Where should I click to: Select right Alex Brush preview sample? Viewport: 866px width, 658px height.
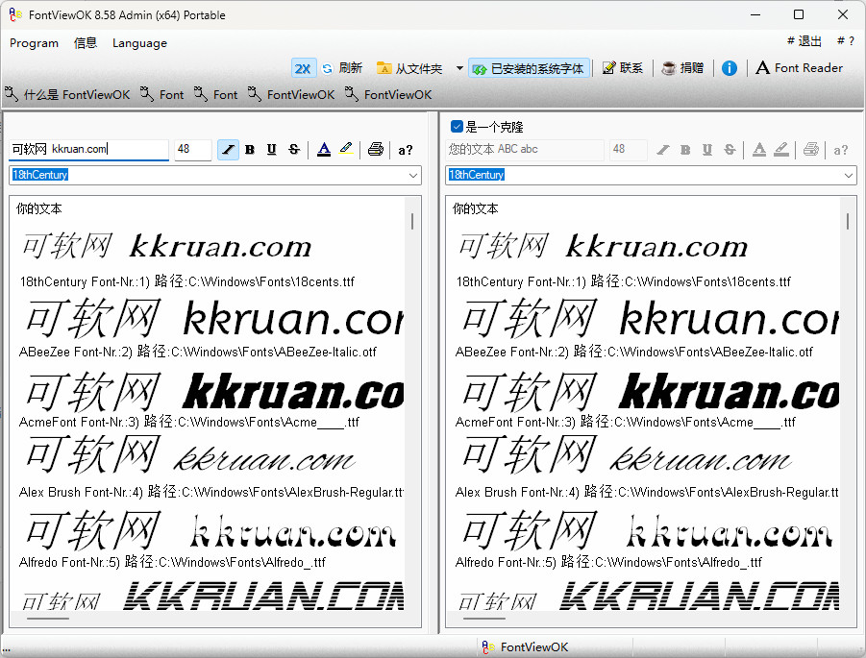627,455
